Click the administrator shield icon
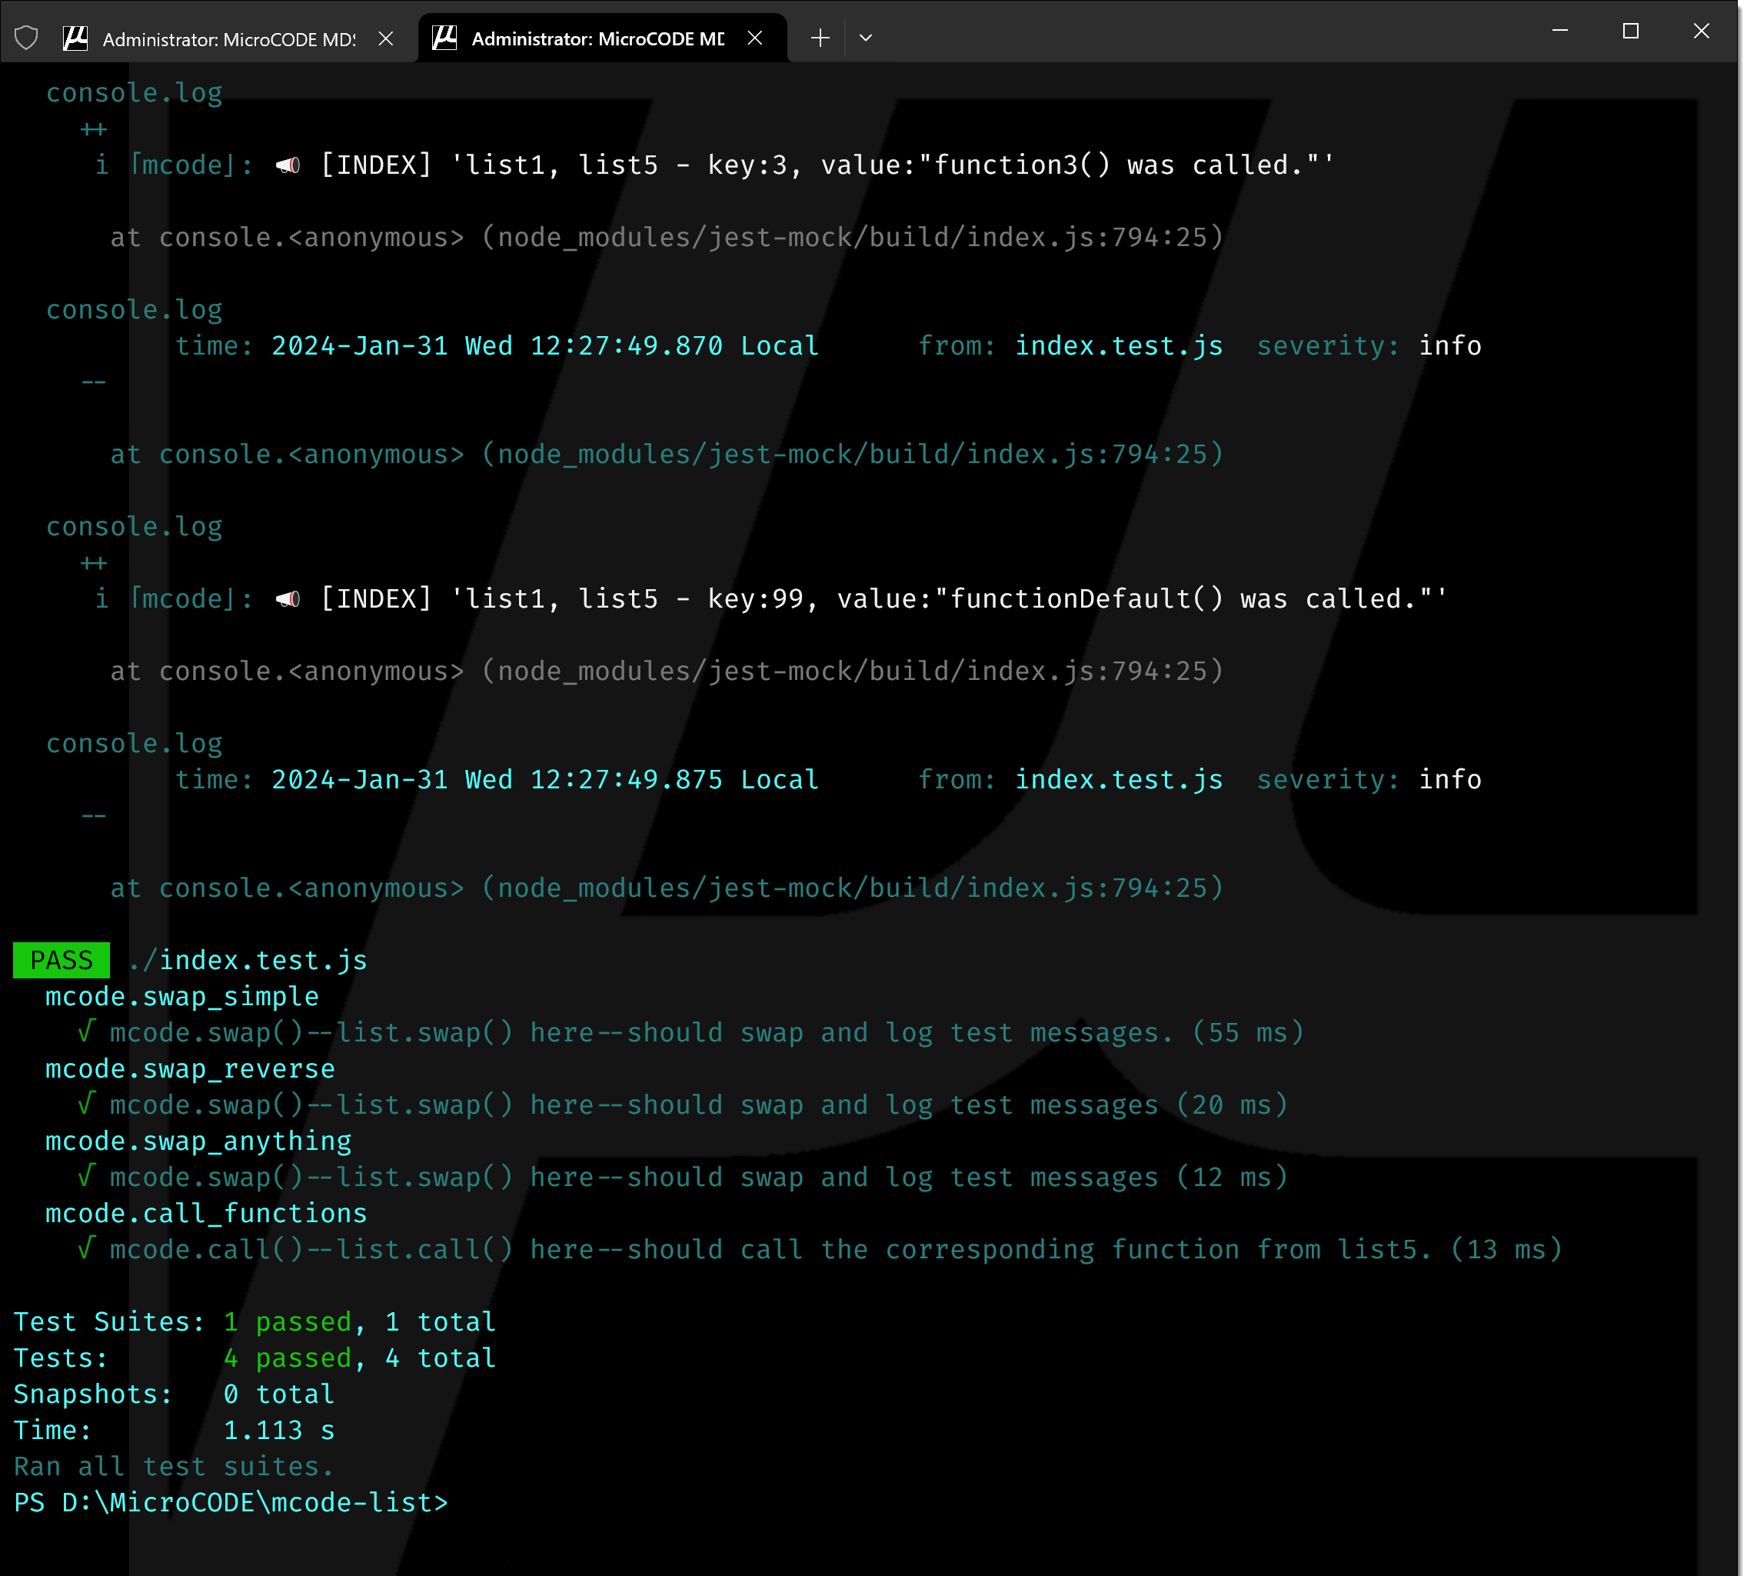Image resolution: width=1747 pixels, height=1576 pixels. click(27, 38)
